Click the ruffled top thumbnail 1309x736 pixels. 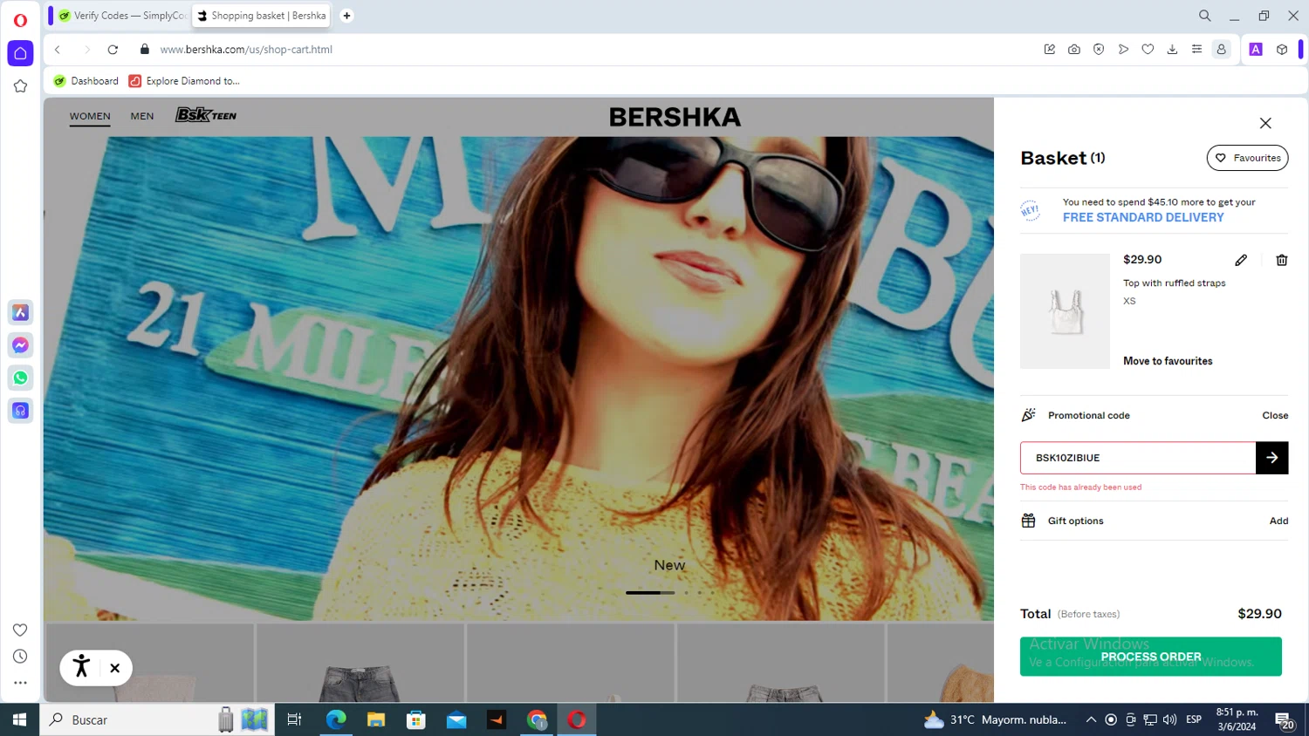coord(1065,311)
